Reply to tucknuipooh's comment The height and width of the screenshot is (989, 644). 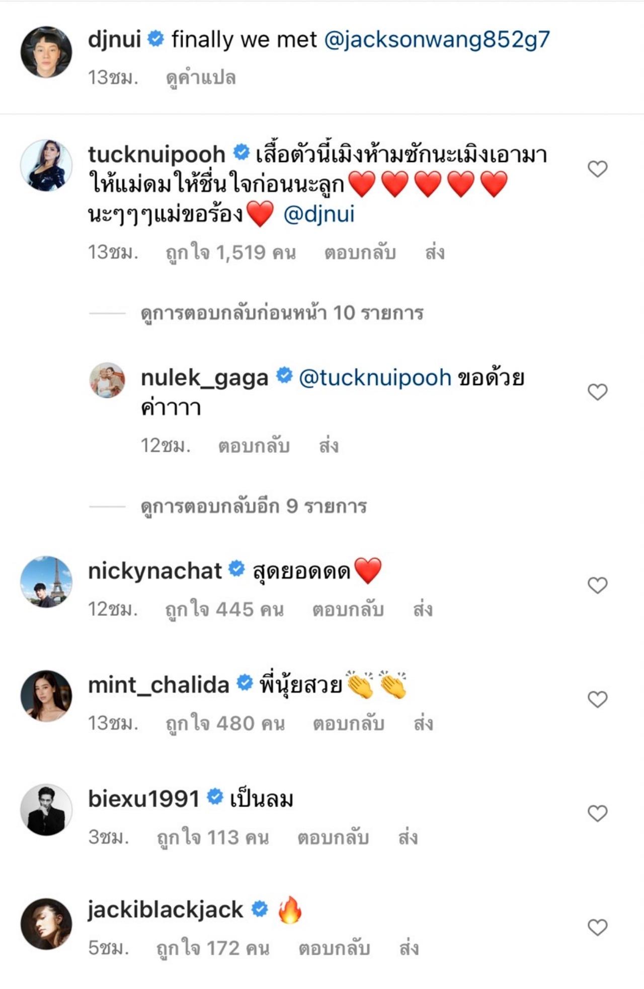point(360,252)
